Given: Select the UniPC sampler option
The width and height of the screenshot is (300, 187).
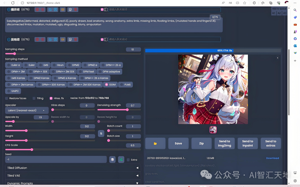Looking at the screenshot, I should [x=13, y=91].
